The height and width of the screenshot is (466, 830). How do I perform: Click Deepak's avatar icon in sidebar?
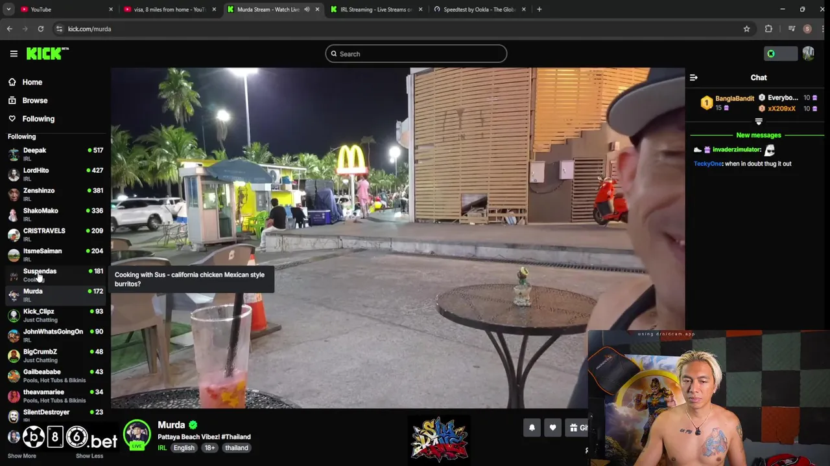14,154
